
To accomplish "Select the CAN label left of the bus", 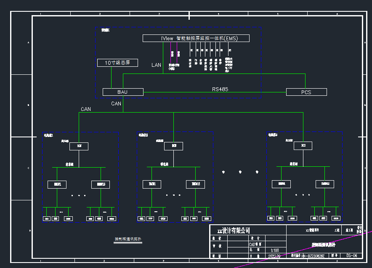I will tap(86, 109).
